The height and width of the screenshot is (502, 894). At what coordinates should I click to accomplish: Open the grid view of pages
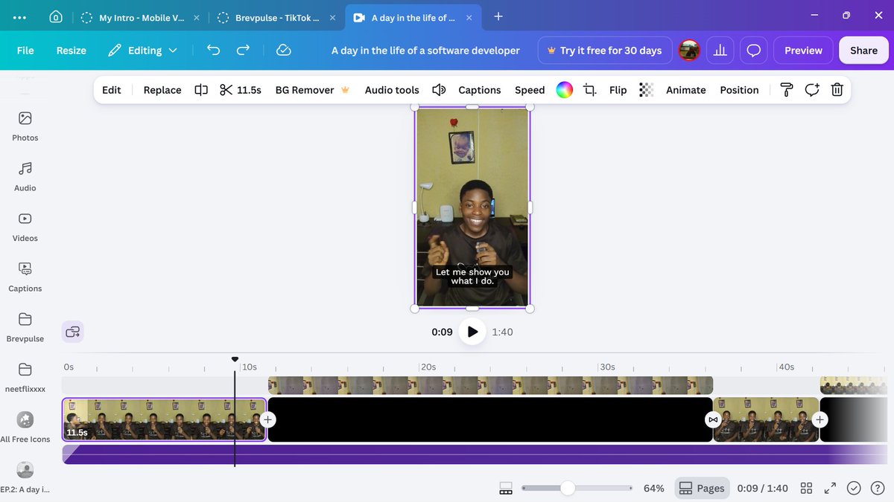pos(806,488)
